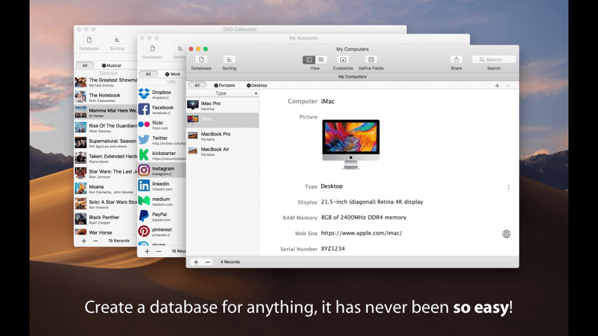Select the MacBook Pro record

[215, 135]
